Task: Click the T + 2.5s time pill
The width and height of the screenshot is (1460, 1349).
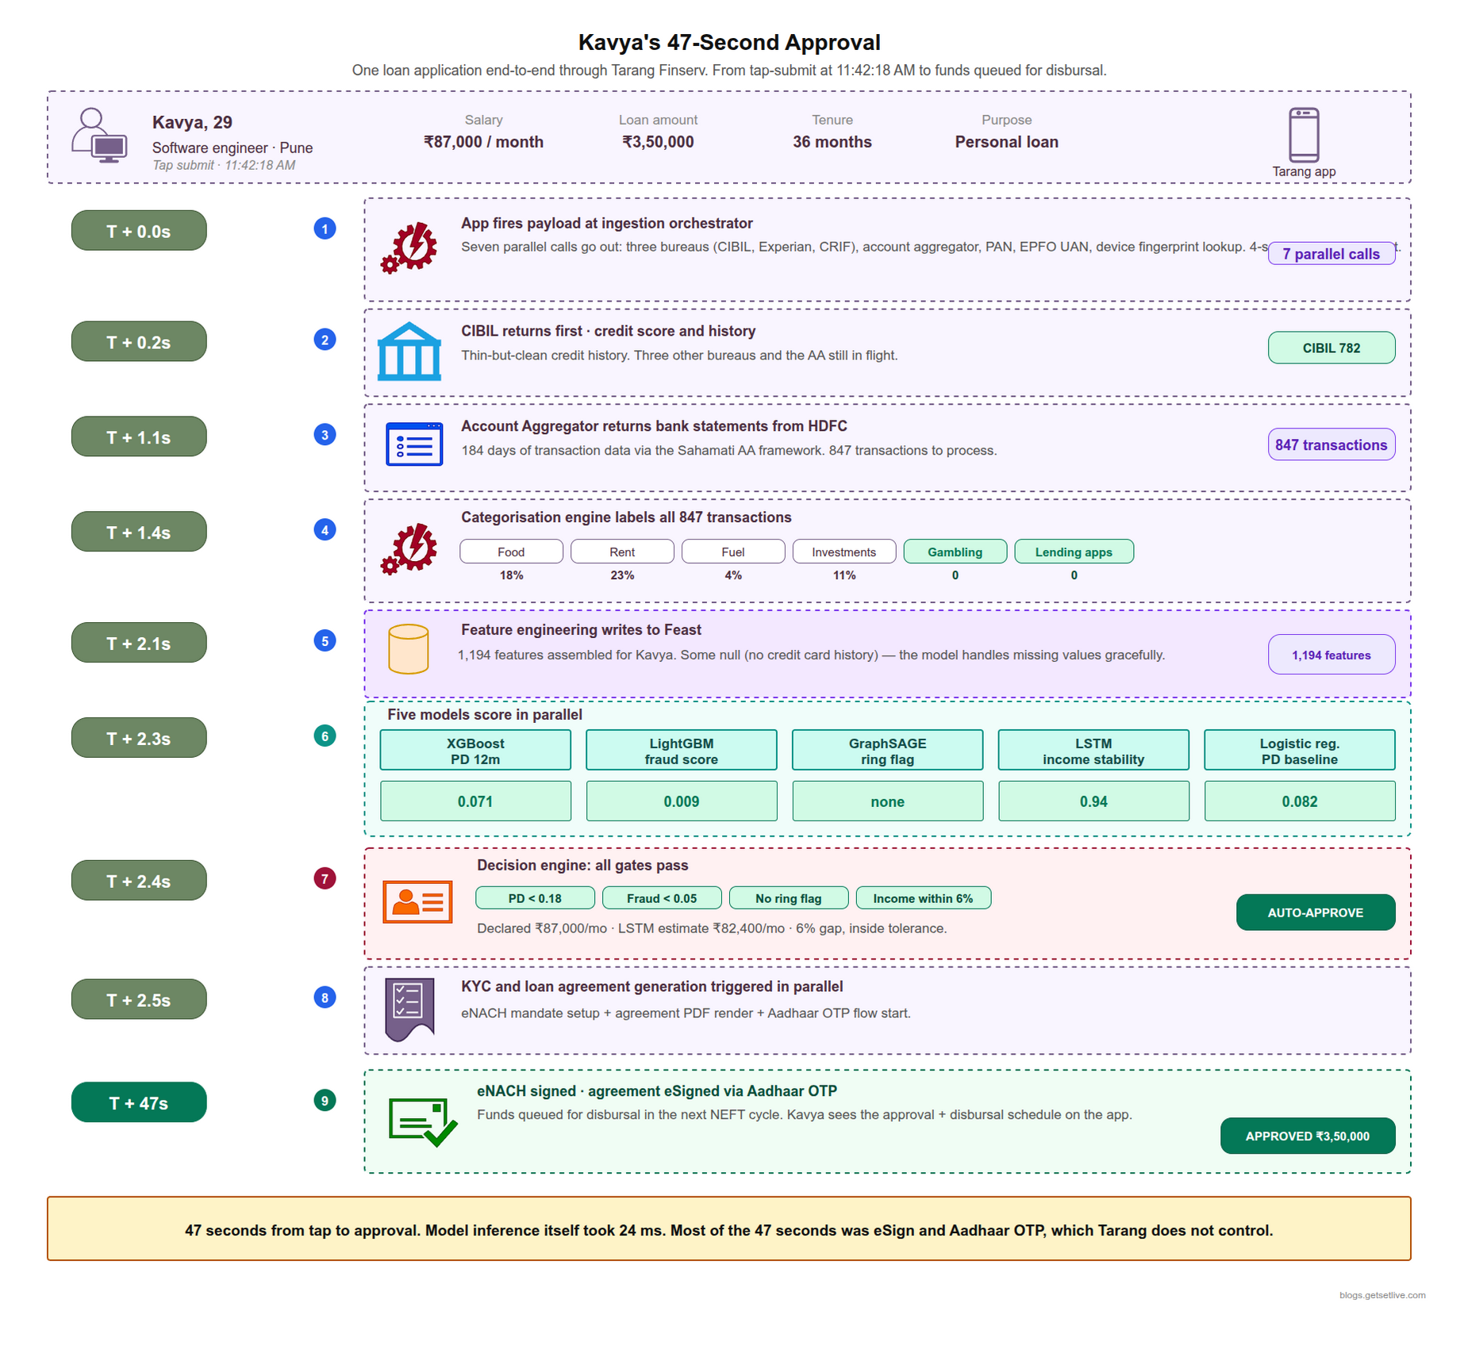Action: [139, 1001]
